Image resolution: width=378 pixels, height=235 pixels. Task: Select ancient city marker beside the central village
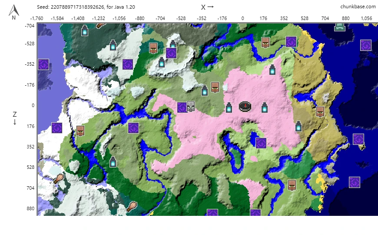(x=205, y=91)
